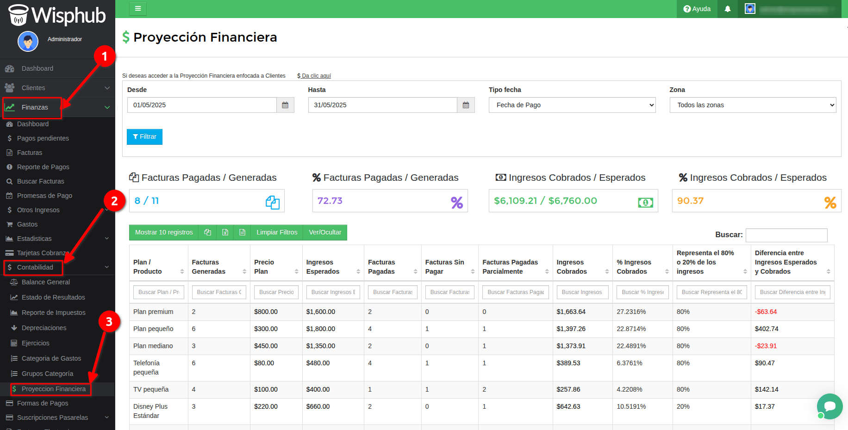Viewport: 848px width, 430px height.
Task: Collapse the Finanzas sidebar menu
Action: (x=57, y=107)
